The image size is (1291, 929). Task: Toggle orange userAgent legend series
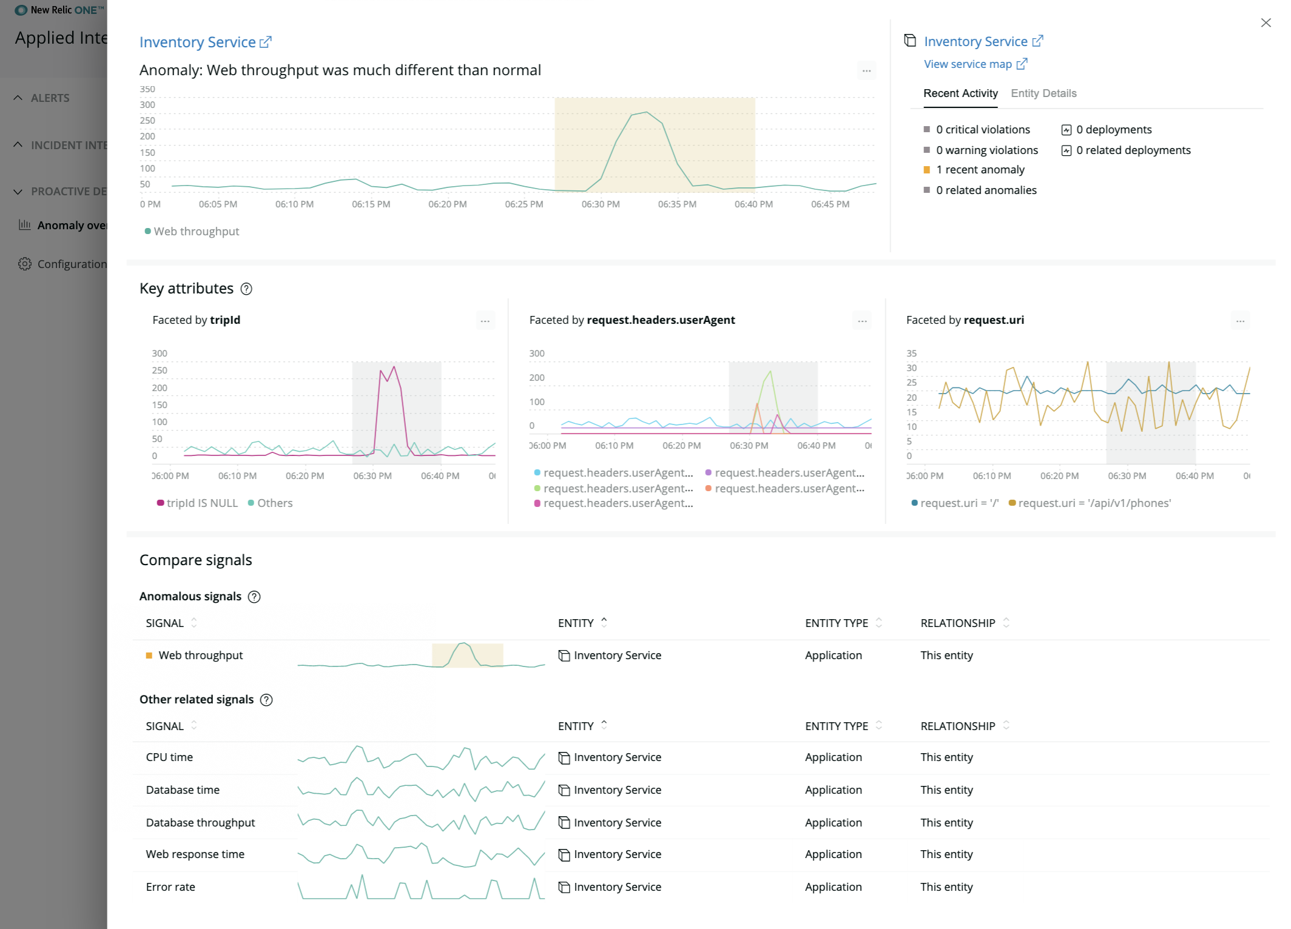(x=785, y=488)
